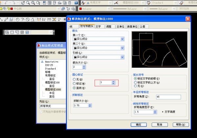Click the 确定 button
The height and width of the screenshot is (138, 197).
coord(139,125)
